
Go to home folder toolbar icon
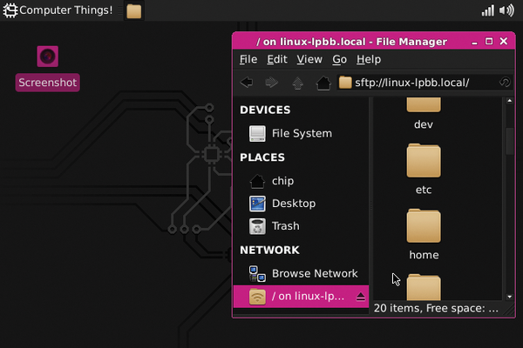pyautogui.click(x=323, y=83)
